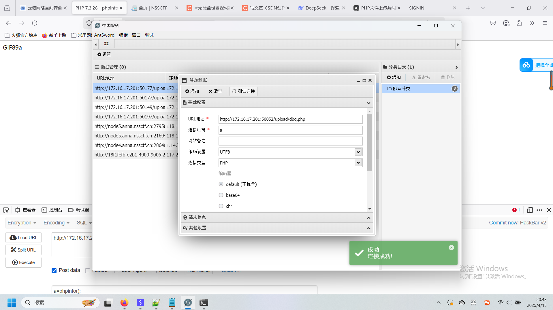Click the Split URL button in HackBar

[23, 250]
